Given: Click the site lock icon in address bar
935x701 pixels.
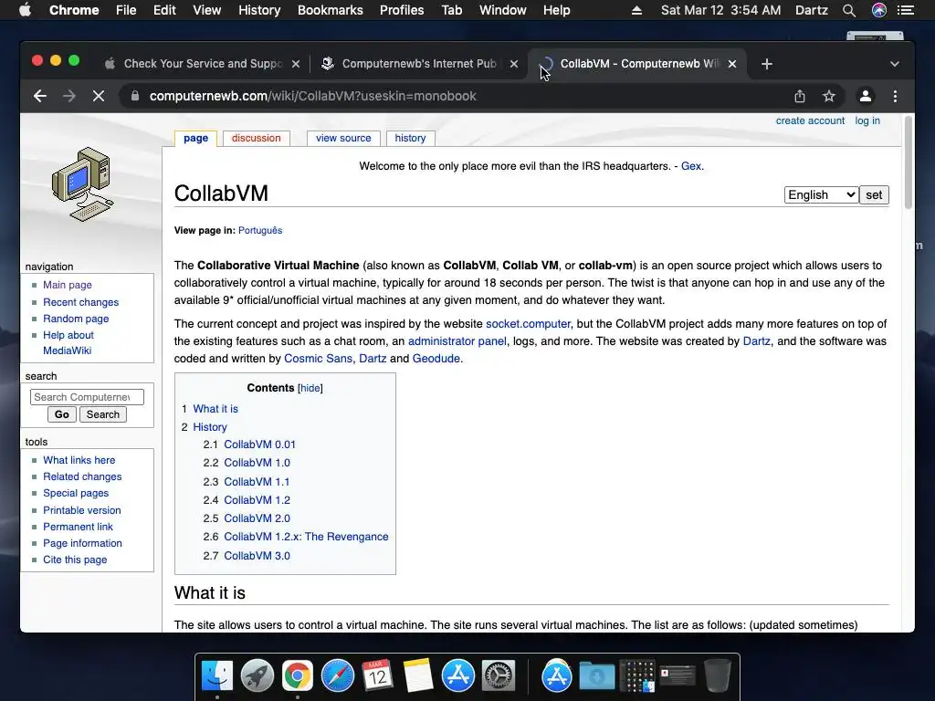Looking at the screenshot, I should tap(135, 96).
